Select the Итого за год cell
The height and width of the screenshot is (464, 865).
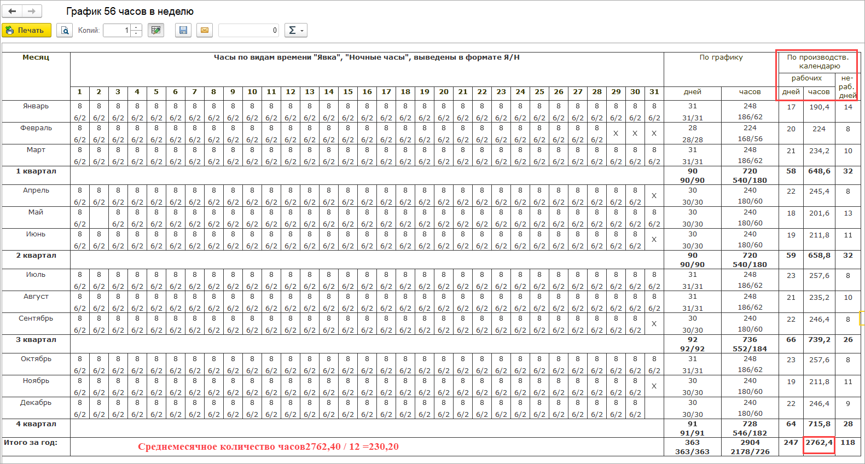(x=31, y=443)
